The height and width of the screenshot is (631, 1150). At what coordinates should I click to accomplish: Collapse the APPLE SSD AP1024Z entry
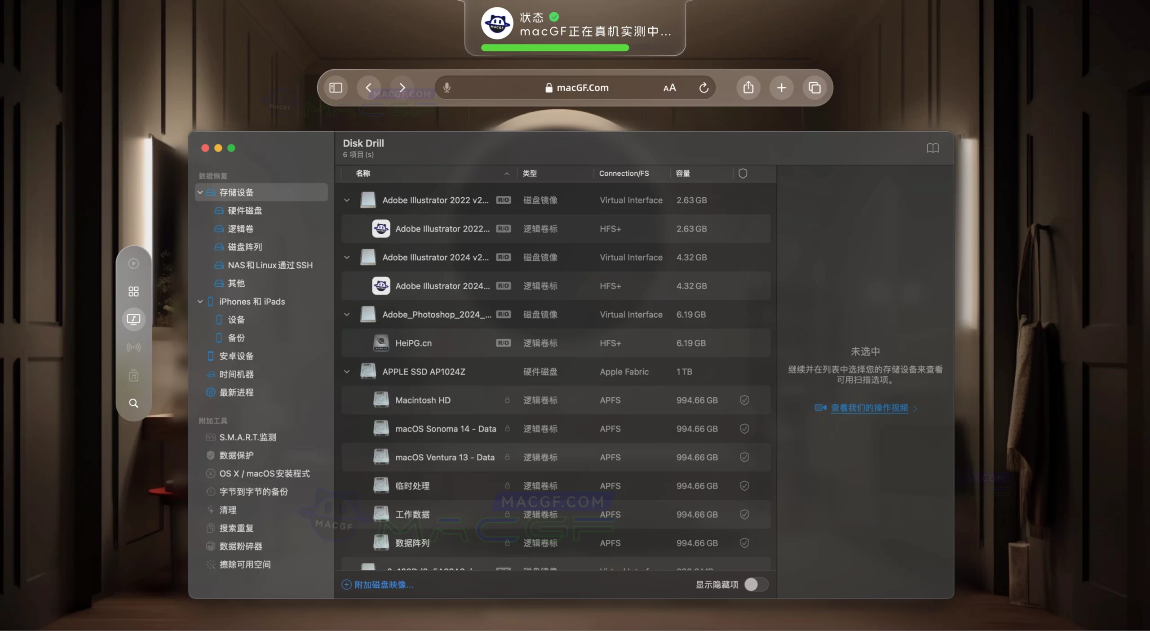coord(346,372)
